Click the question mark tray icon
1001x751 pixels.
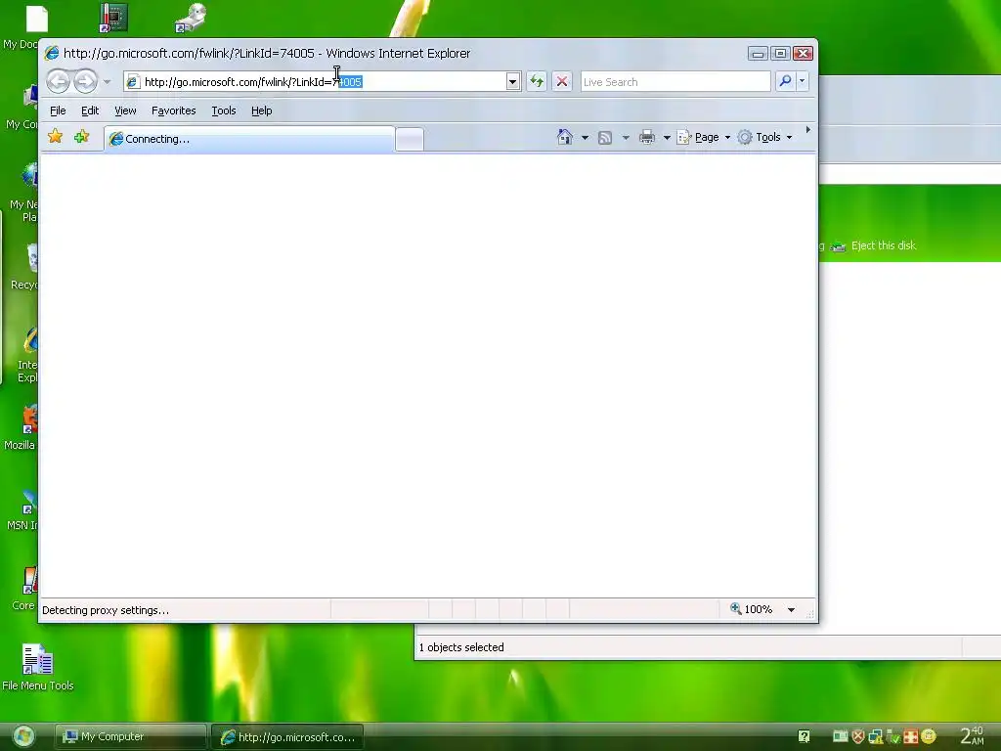804,736
